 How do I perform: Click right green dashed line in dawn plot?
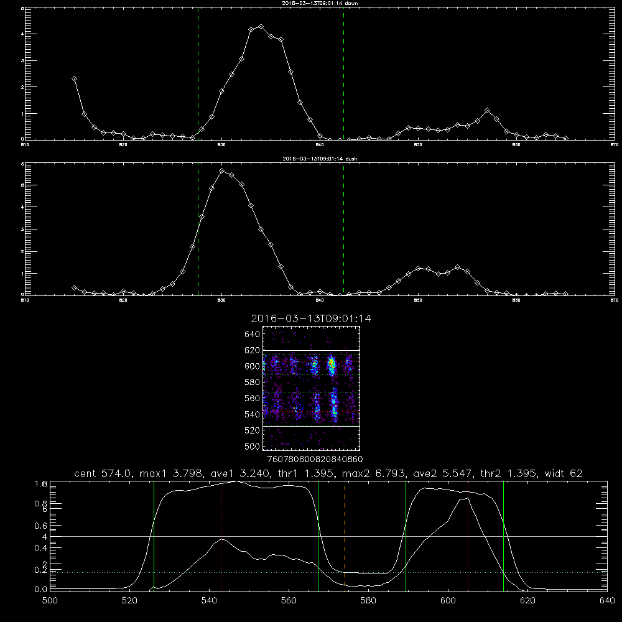tap(343, 73)
